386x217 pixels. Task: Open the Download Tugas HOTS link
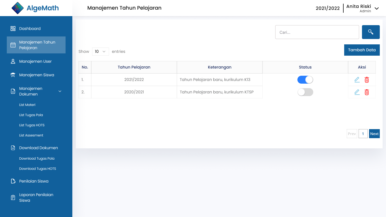(x=38, y=169)
